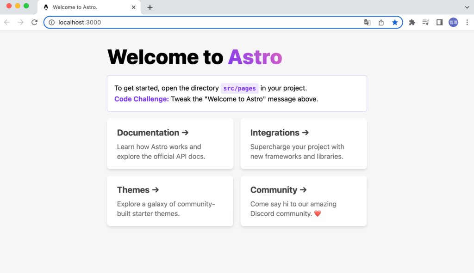
Task: Toggle browser fullscreen with the green traffic light
Action: [x=26, y=7]
